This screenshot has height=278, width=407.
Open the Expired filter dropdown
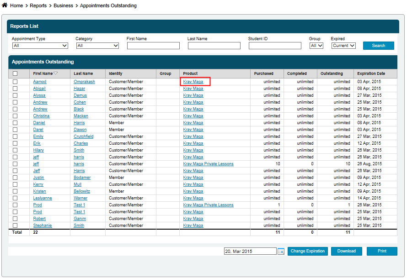[343, 46]
